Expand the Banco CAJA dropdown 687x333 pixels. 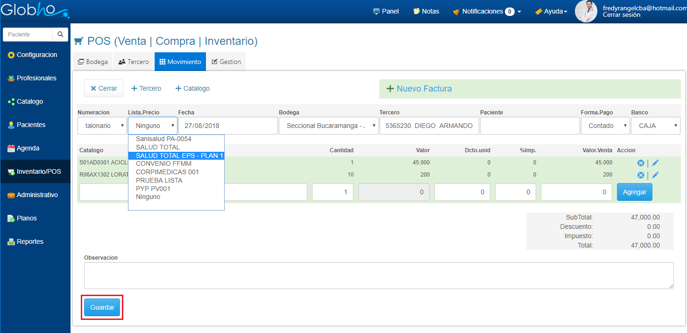655,126
